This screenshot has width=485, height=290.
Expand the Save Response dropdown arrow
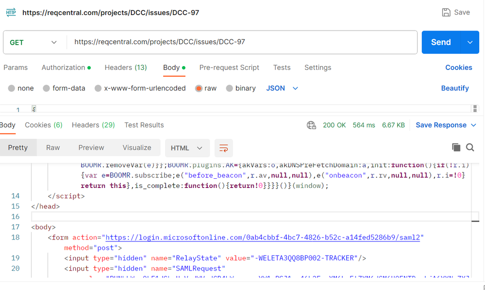pyautogui.click(x=473, y=125)
